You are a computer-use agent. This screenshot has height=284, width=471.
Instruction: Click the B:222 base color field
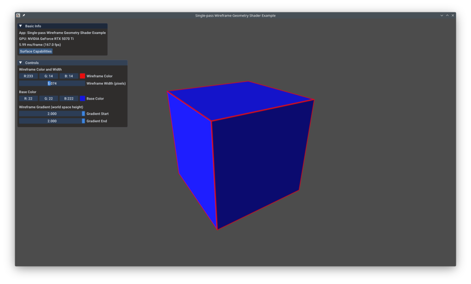point(68,98)
